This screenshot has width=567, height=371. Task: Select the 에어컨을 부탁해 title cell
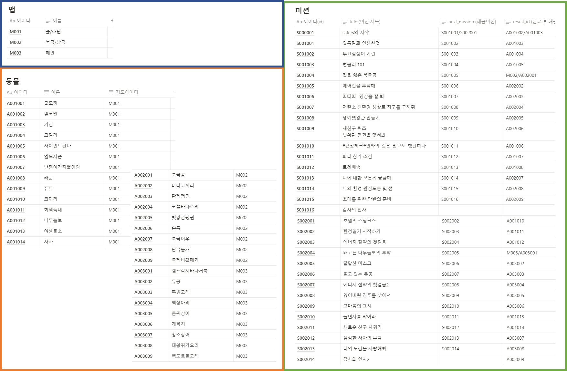pyautogui.click(x=389, y=86)
